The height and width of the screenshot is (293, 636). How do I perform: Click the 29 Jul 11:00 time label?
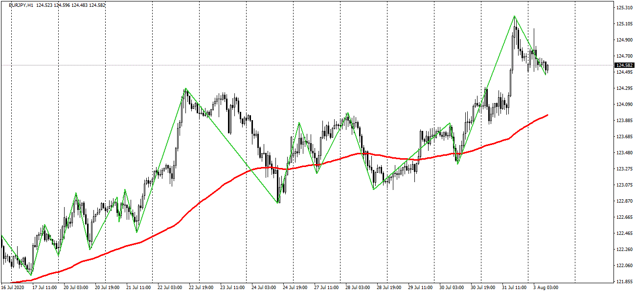pos(420,288)
